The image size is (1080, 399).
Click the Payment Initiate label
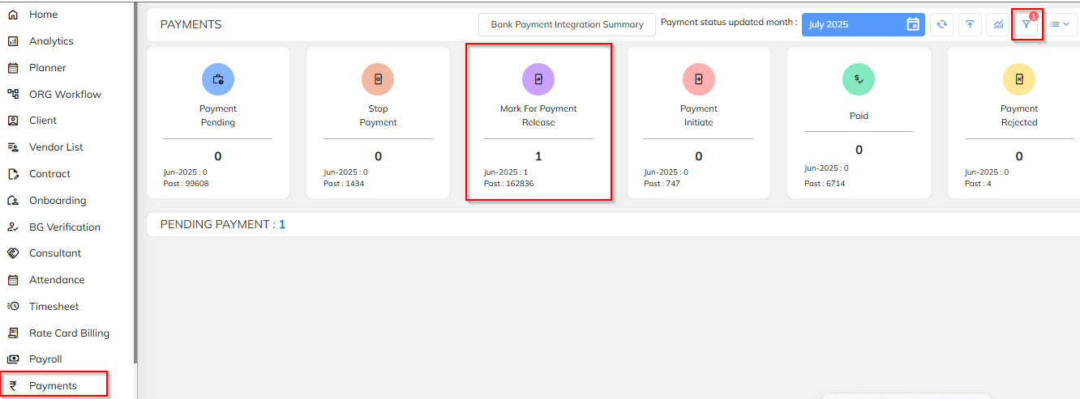click(699, 116)
